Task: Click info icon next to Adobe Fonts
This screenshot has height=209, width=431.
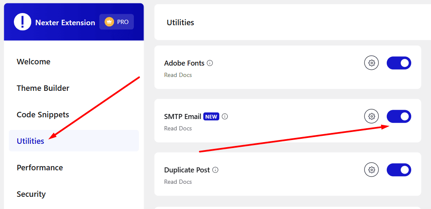Action: [x=210, y=63]
